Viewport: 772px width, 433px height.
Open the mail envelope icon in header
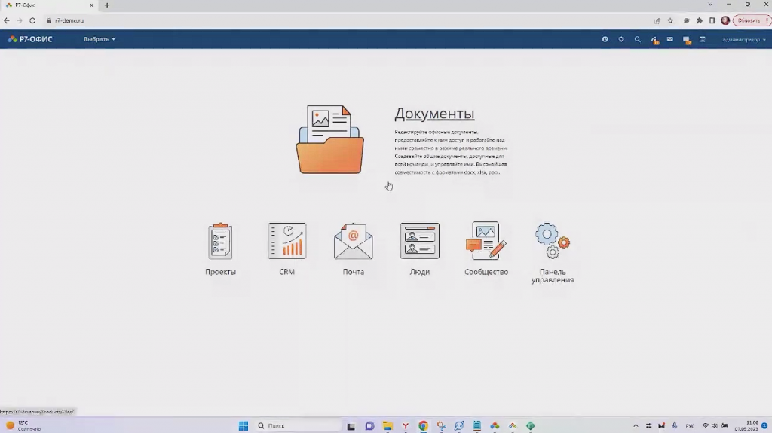670,39
